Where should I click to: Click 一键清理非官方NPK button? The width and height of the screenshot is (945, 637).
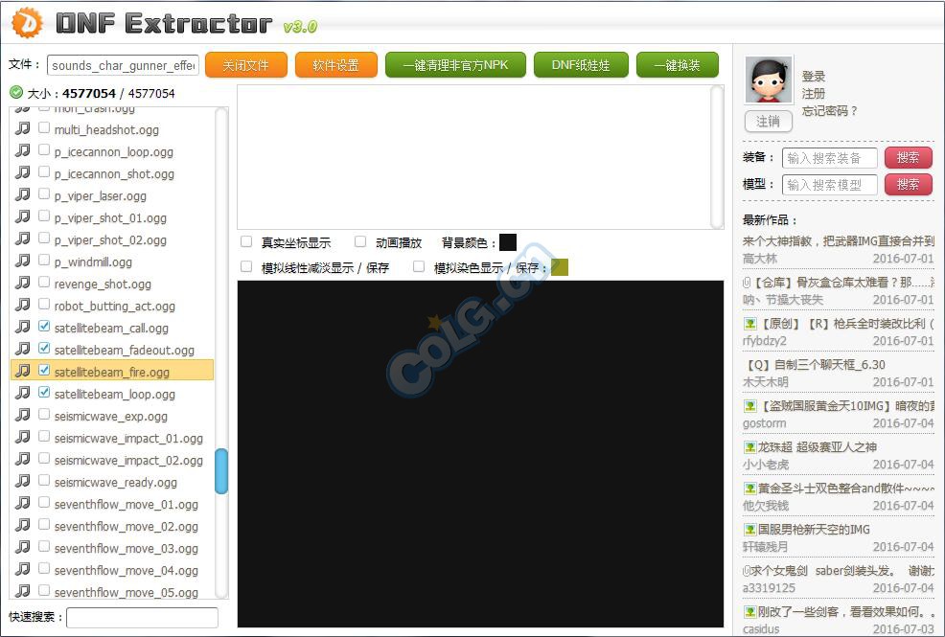click(455, 65)
